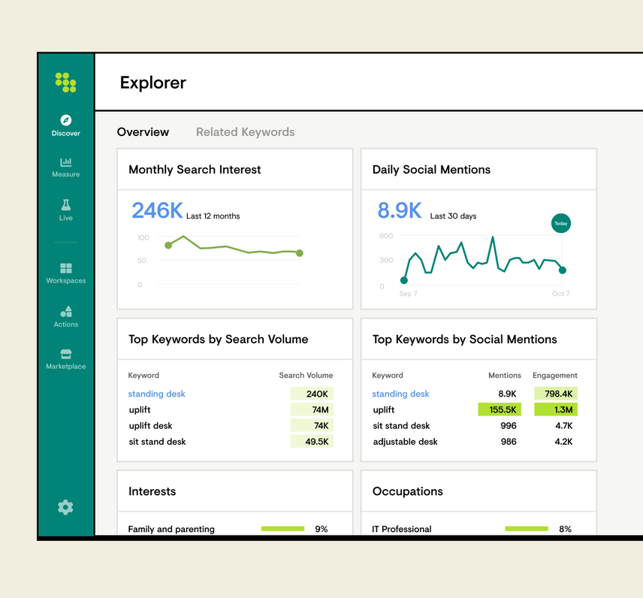
Task: Click the 246K monthly search interest figure
Action: point(157,210)
